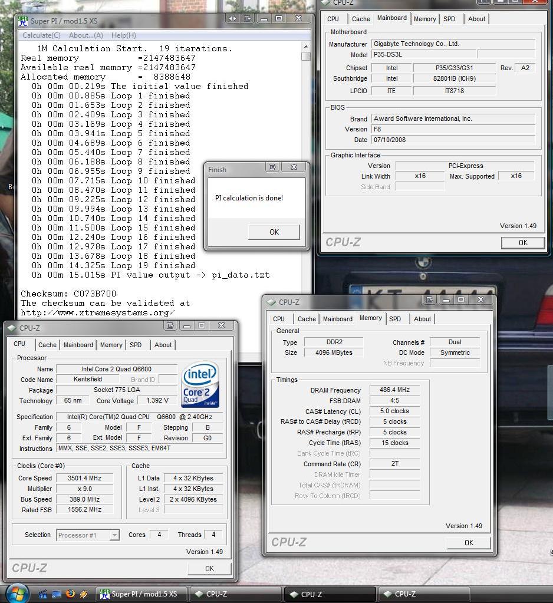The height and width of the screenshot is (603, 553).
Task: Click the Super PI icon in its title bar
Action: 23,21
